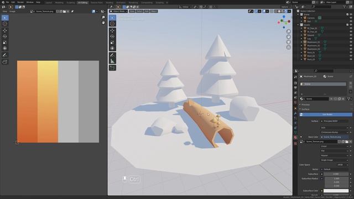The height and width of the screenshot is (199, 354).
Task: Select the Measure tool in 3D viewport toolbar
Action: (112, 61)
